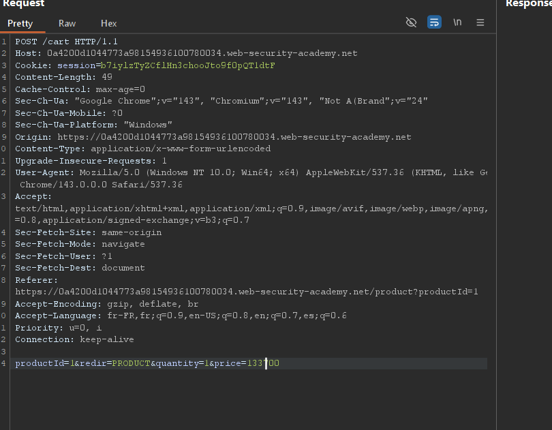Toggle the crossed-eye visibility icon
The width and height of the screenshot is (552, 430).
click(x=411, y=22)
